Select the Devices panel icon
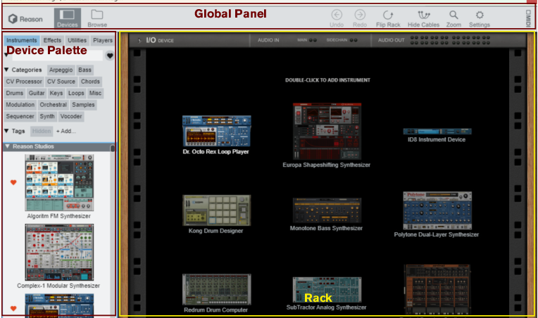The image size is (538, 318). pyautogui.click(x=68, y=15)
